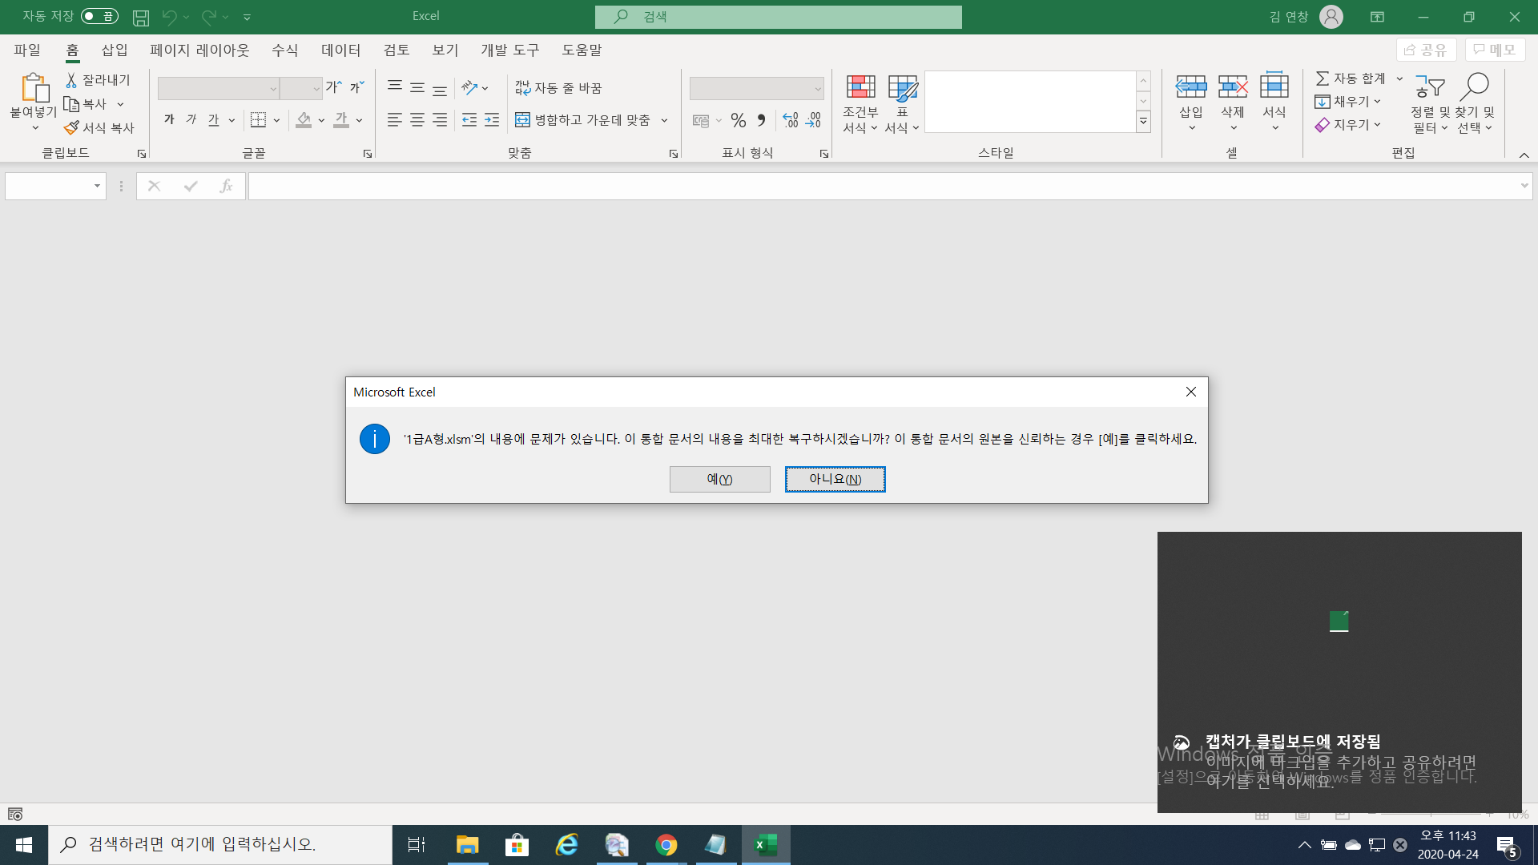Switch to the Data (데이터) tab

(x=340, y=50)
